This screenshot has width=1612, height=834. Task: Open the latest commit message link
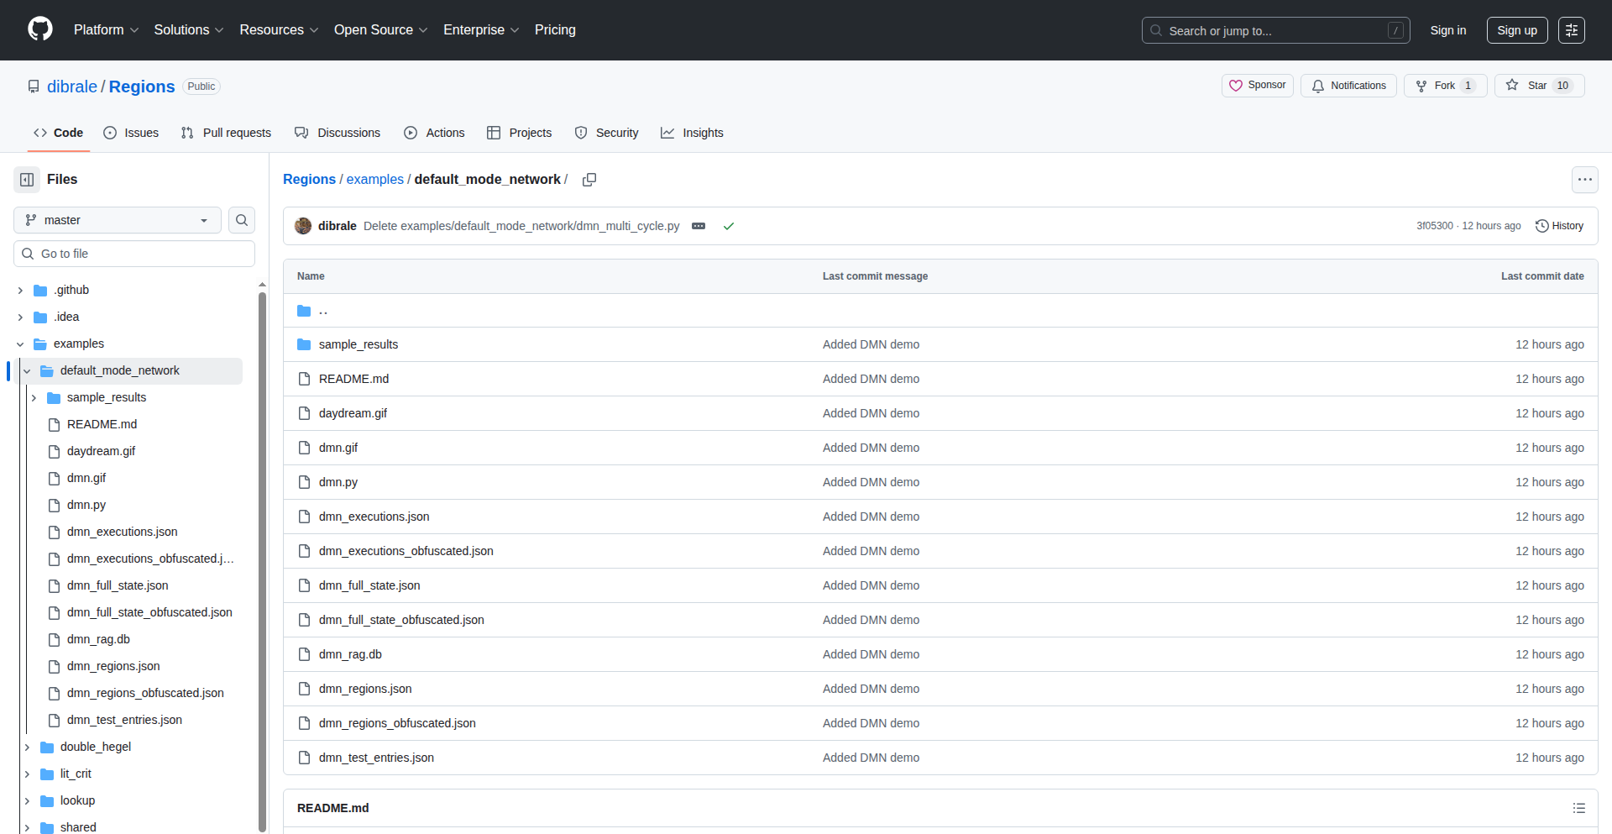click(x=521, y=226)
